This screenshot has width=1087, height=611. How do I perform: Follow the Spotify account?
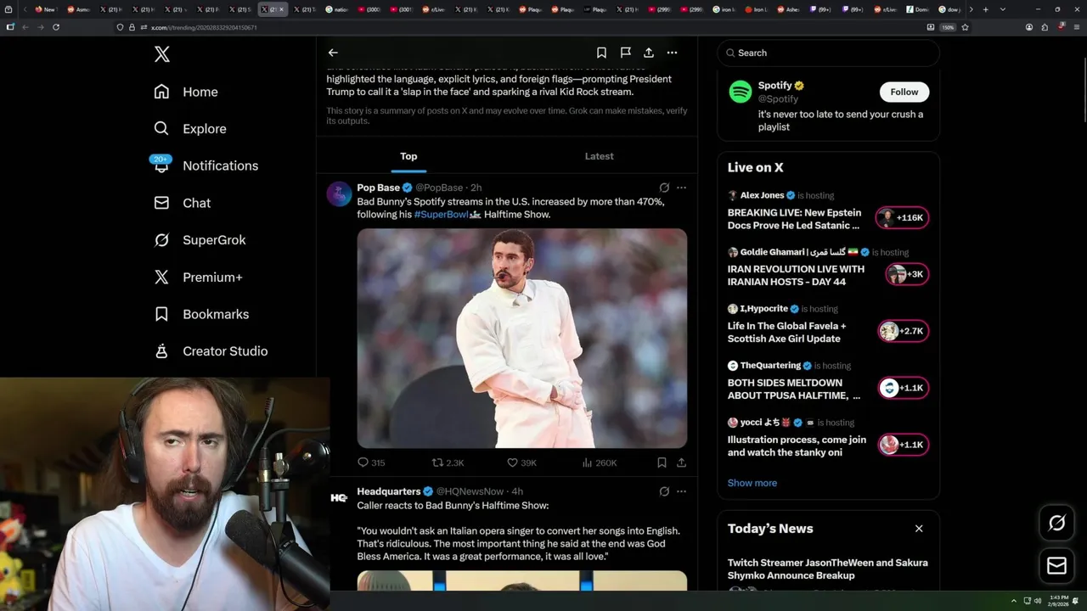(x=904, y=92)
